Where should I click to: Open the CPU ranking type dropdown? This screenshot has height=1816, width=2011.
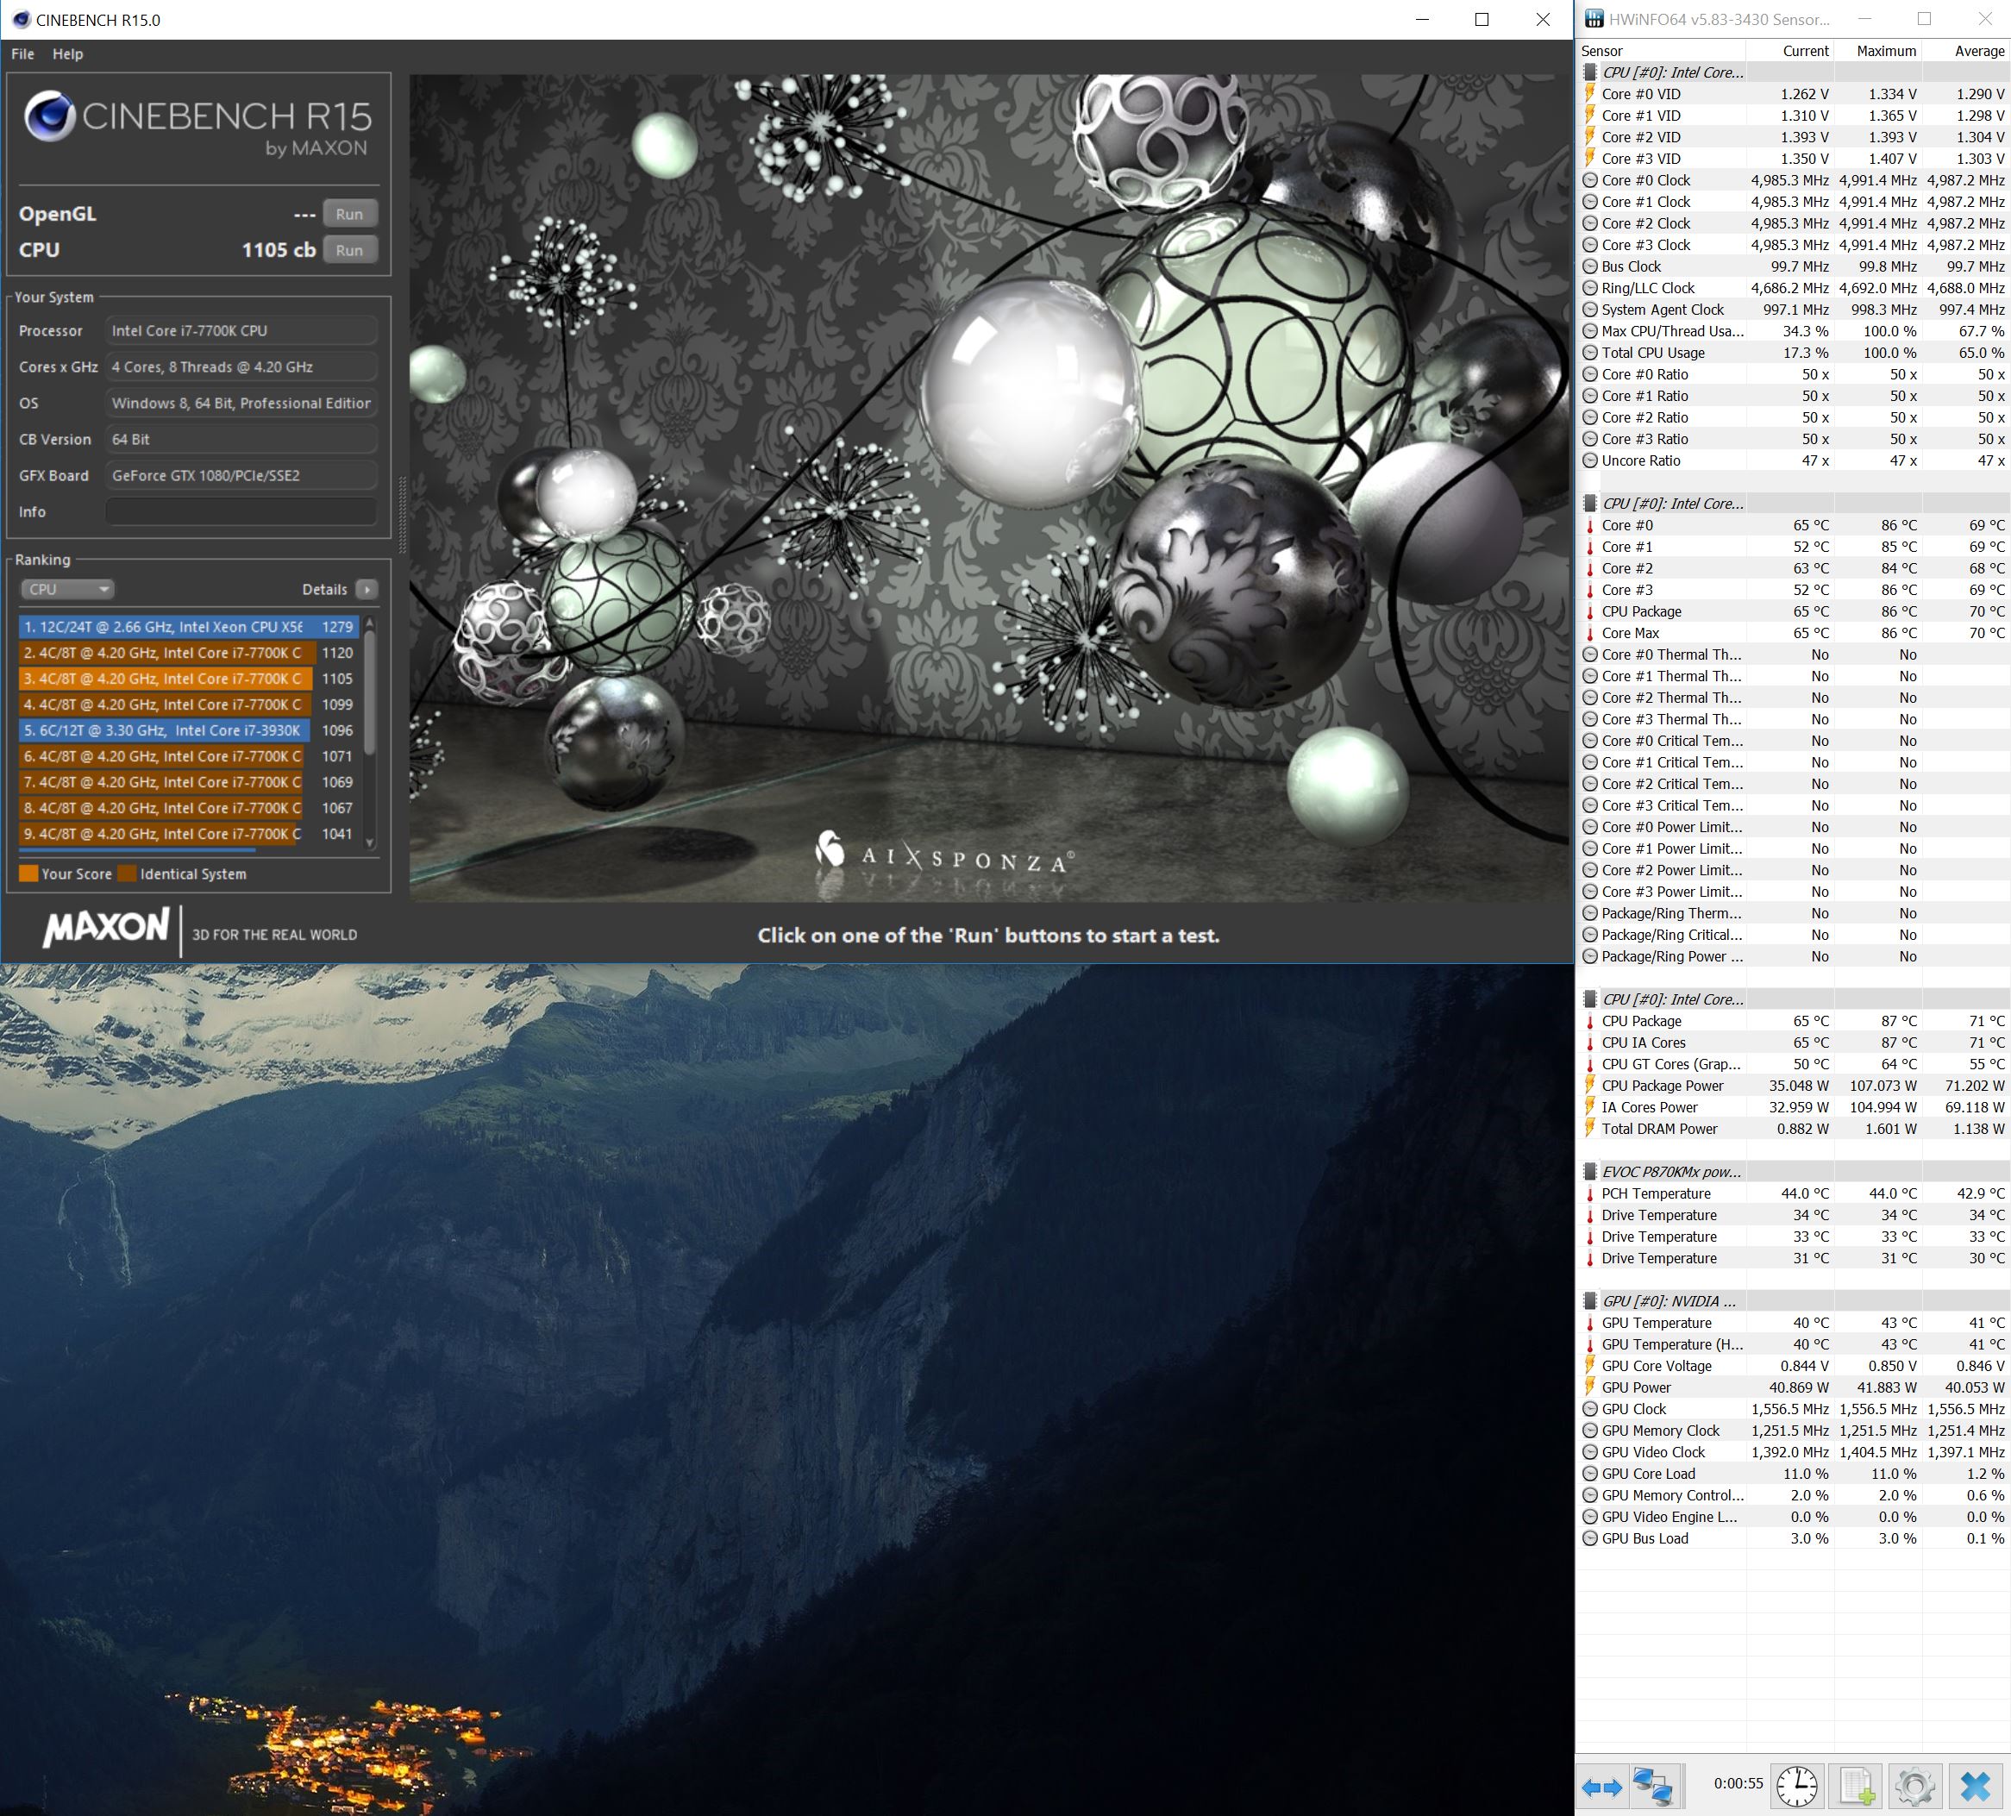(67, 589)
